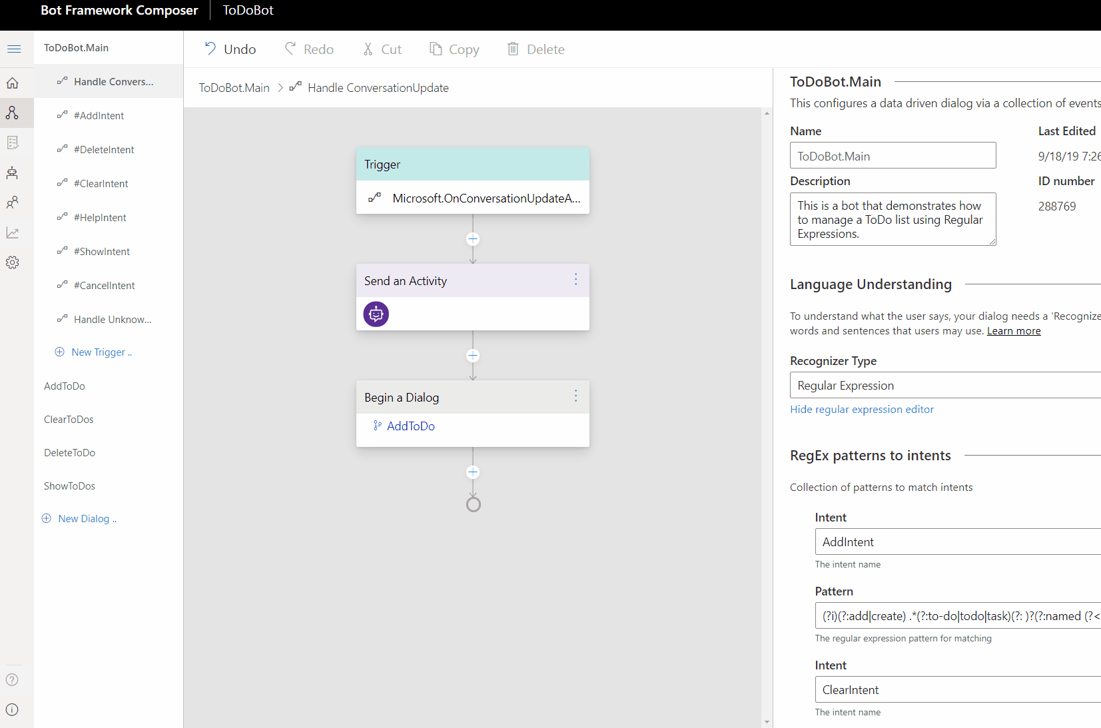Edit the AddIntent intent name field
This screenshot has height=728, width=1101.
(958, 542)
